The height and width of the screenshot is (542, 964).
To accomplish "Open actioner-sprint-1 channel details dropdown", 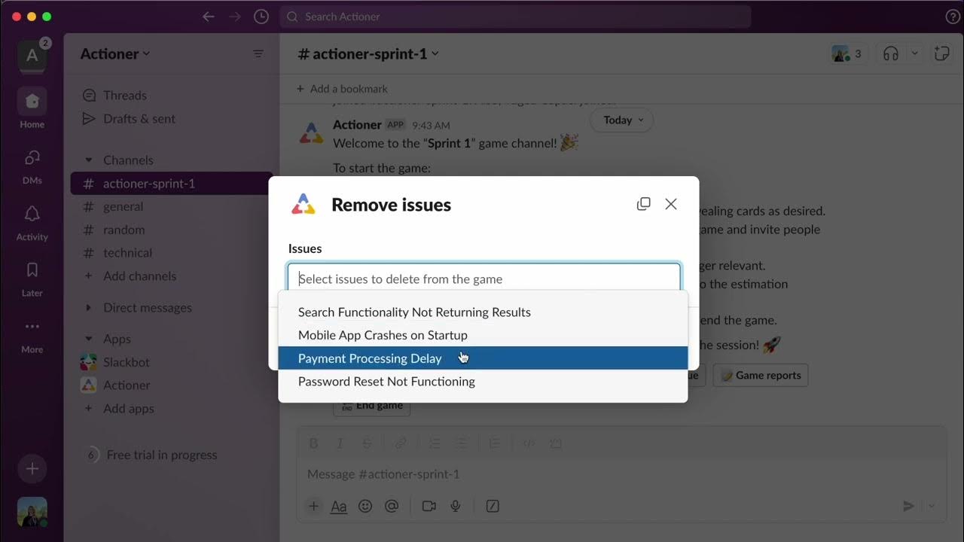I will point(368,54).
